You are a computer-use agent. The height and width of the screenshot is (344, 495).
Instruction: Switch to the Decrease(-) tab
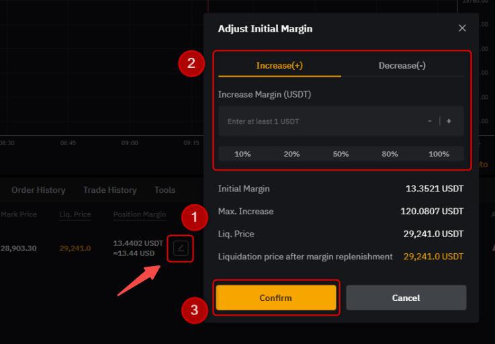pyautogui.click(x=402, y=65)
